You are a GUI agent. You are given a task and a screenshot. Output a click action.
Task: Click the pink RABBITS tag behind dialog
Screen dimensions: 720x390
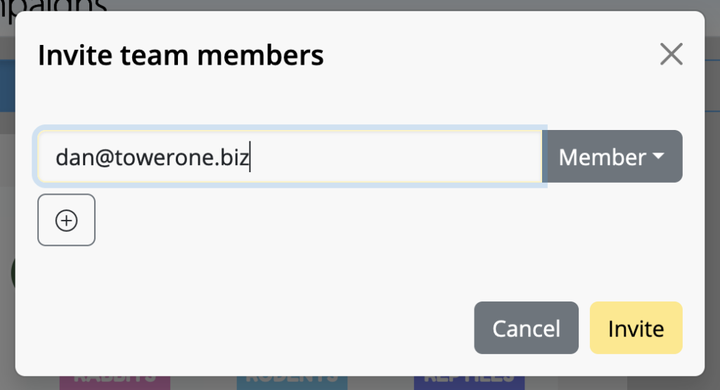click(x=115, y=382)
